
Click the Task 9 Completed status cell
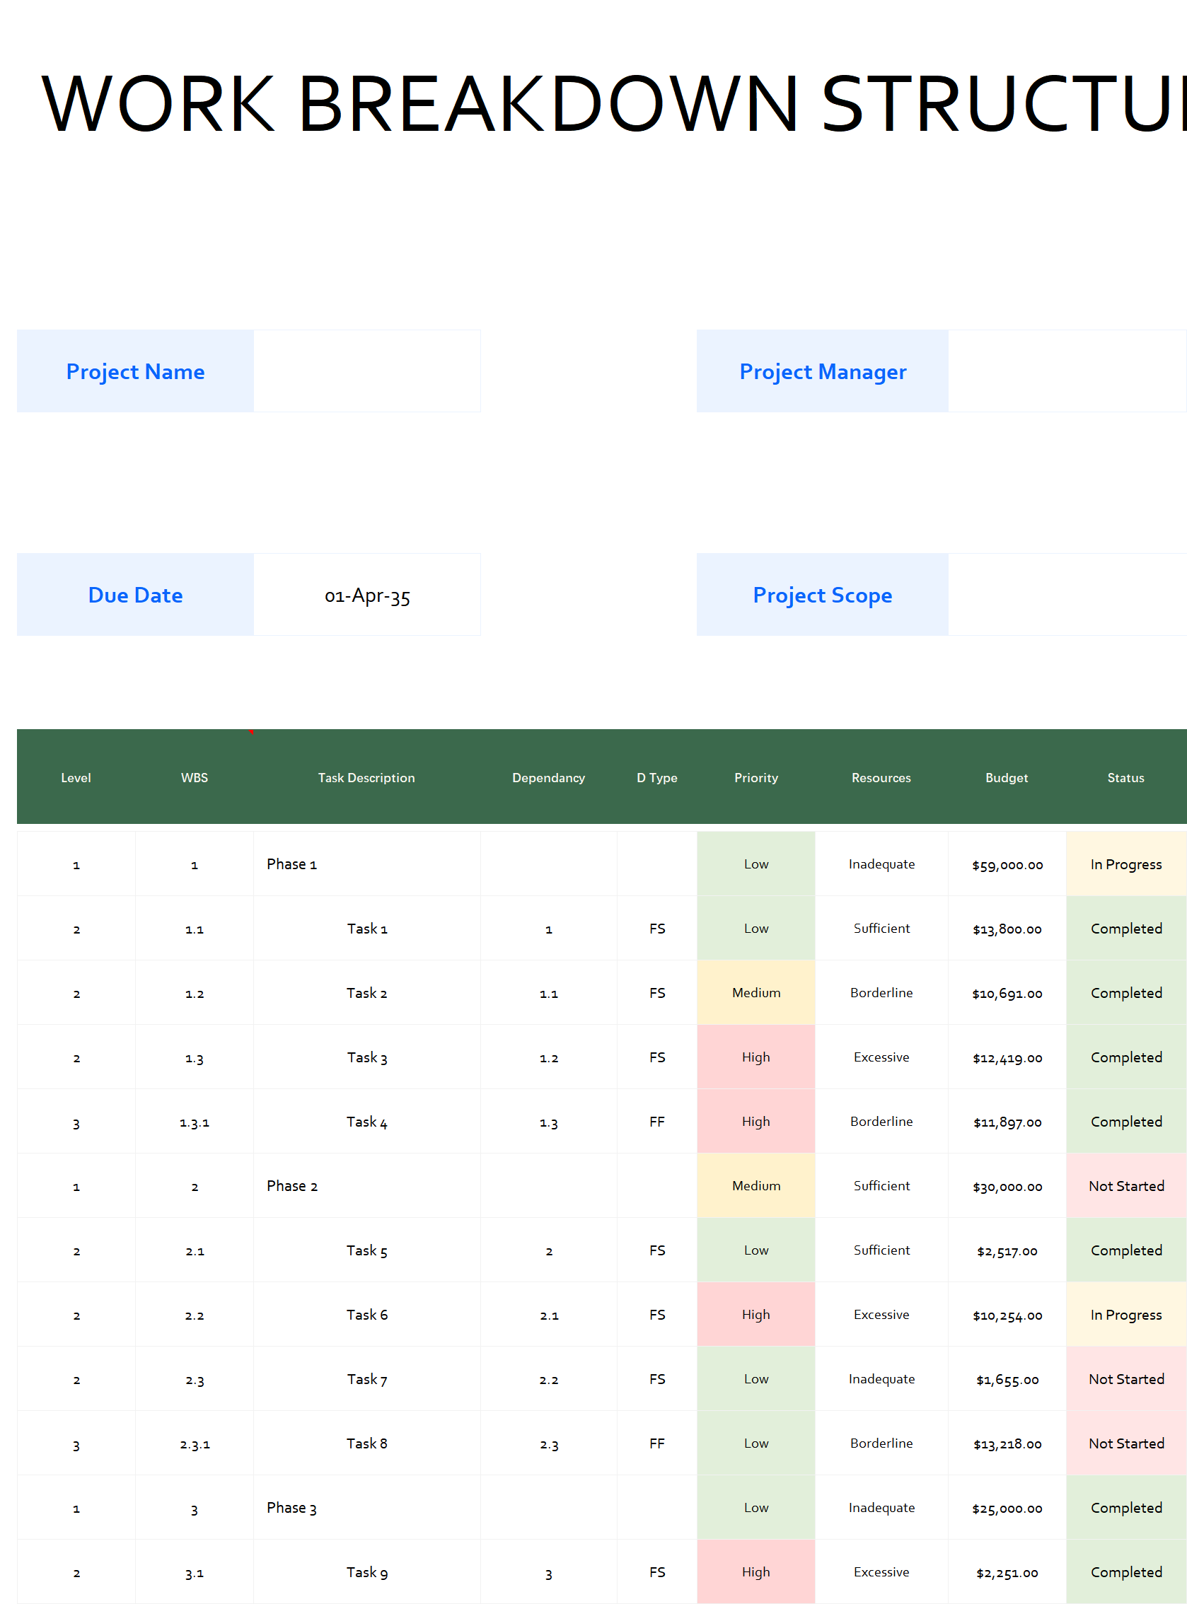click(1127, 1571)
